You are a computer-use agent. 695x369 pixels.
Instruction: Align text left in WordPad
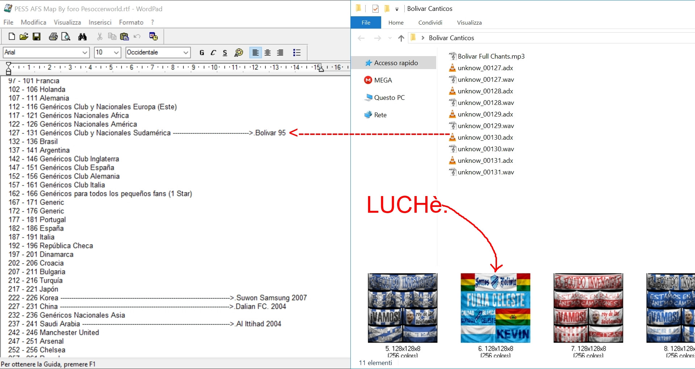pyautogui.click(x=256, y=53)
